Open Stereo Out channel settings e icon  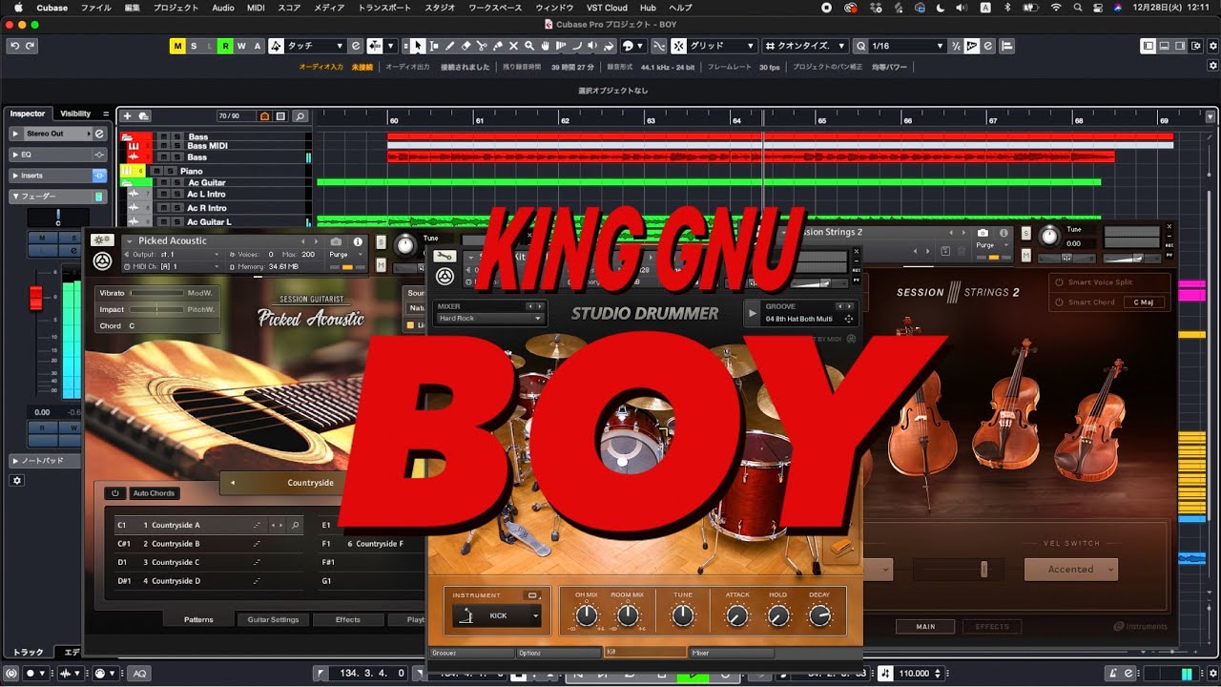tap(99, 134)
